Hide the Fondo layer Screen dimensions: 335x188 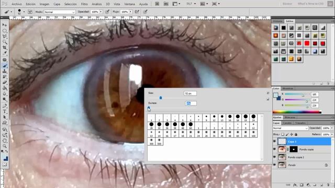(x=274, y=165)
